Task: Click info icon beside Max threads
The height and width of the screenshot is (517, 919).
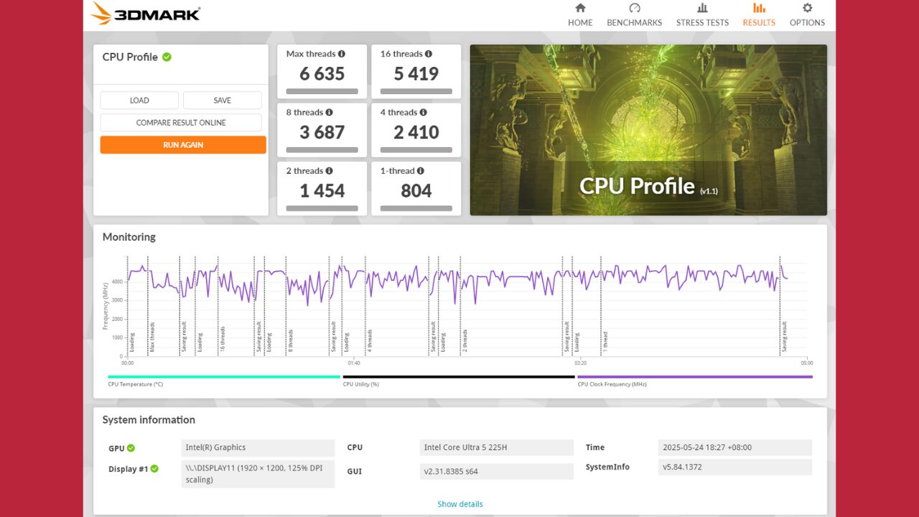Action: (x=342, y=54)
